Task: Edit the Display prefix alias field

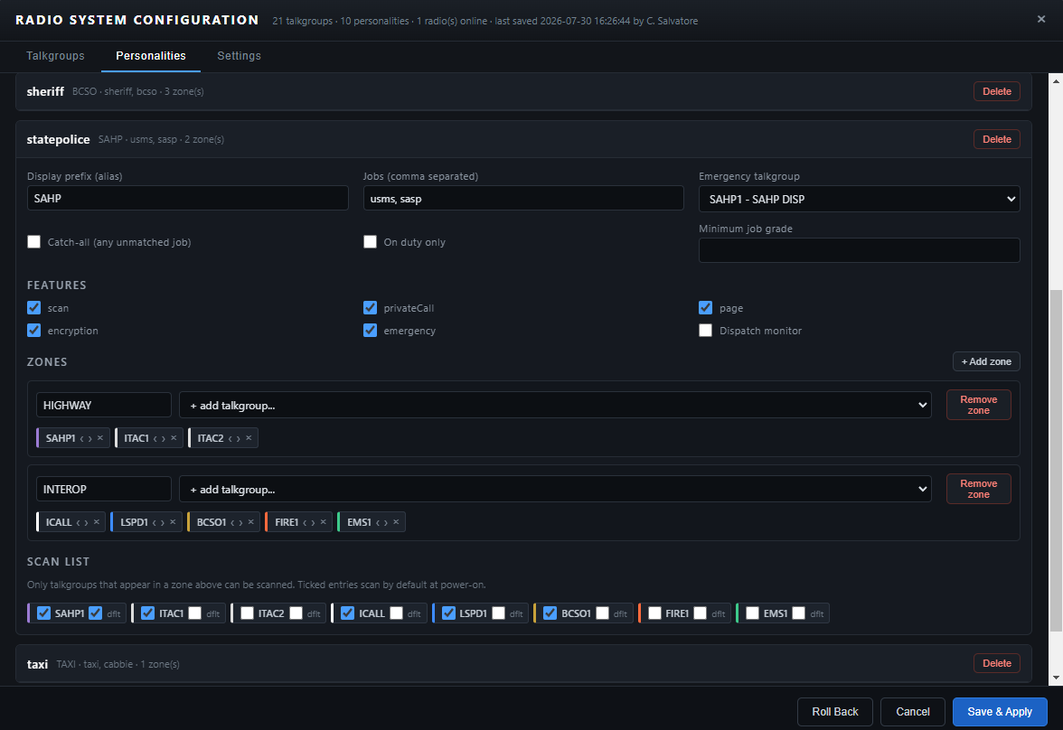Action: (x=188, y=198)
